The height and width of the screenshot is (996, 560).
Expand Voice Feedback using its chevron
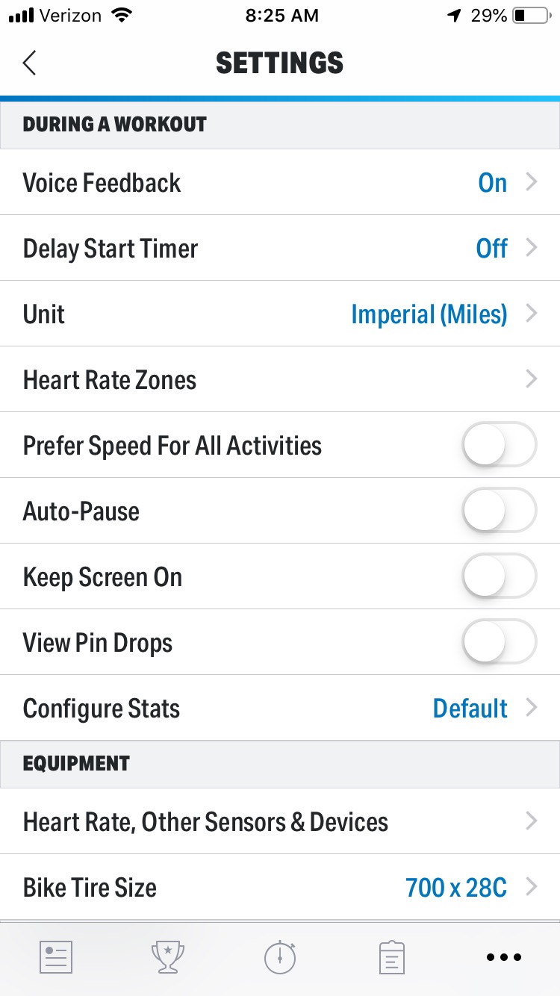pos(532,182)
